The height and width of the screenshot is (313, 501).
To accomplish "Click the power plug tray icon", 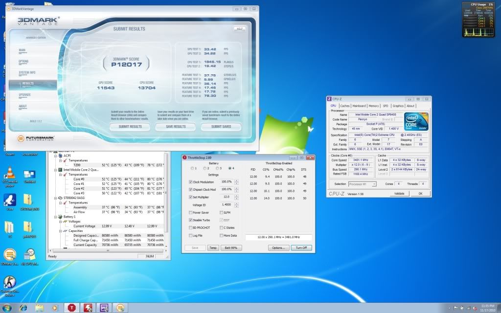I will (x=463, y=308).
